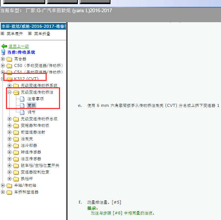Click the 丰田-致炫/威驰-2016-2017 panel title
This screenshot has height=220, width=221.
33,26
